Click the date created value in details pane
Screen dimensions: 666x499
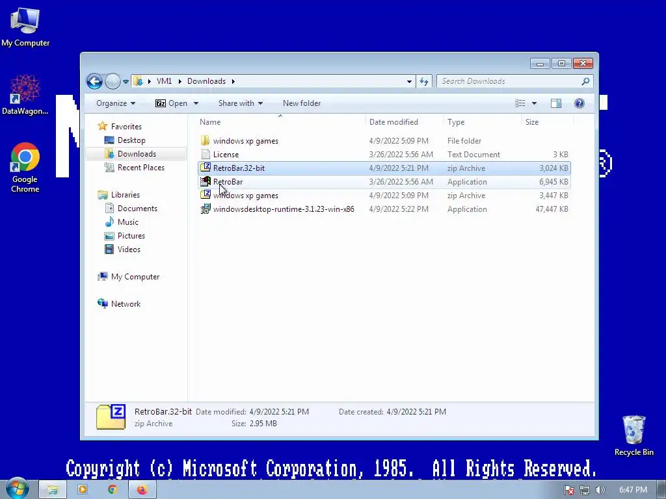(416, 411)
